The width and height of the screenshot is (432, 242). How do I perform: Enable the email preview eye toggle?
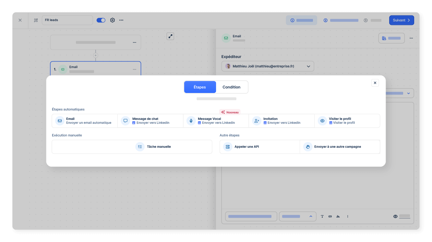tap(395, 216)
